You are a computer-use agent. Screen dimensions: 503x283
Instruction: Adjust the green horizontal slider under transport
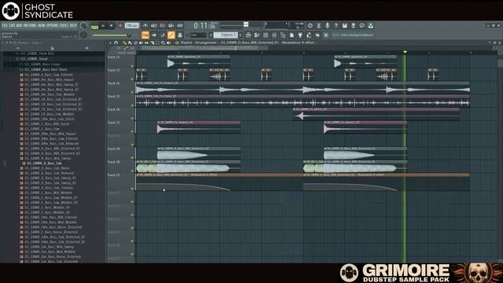(111, 35)
